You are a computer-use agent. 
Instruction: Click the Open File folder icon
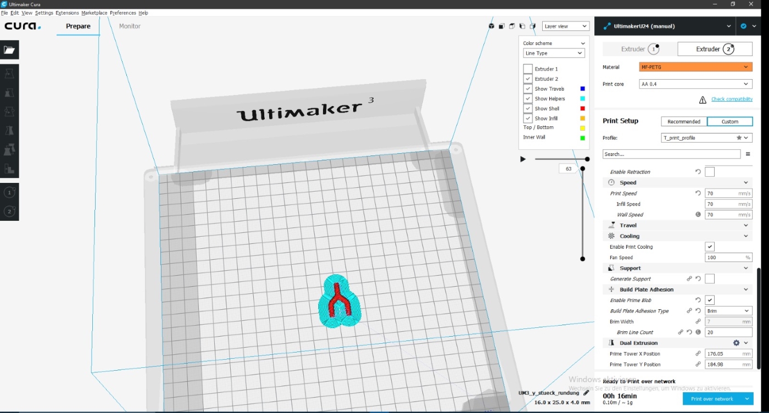[x=9, y=50]
